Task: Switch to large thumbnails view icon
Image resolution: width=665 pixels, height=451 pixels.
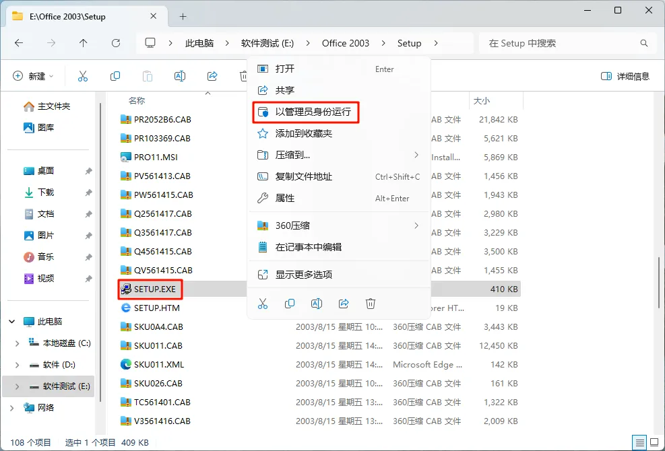Action: pos(654,442)
